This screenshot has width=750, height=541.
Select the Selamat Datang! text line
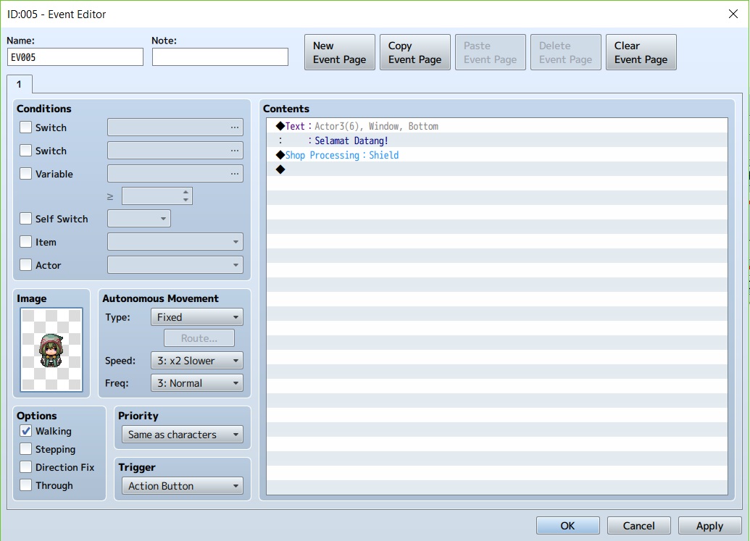point(497,141)
